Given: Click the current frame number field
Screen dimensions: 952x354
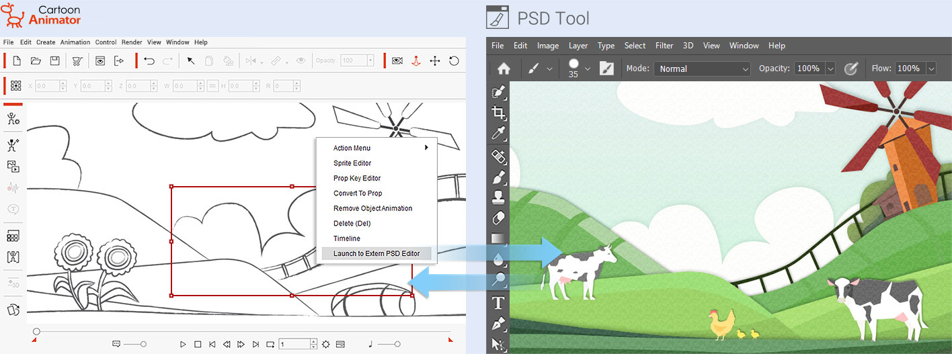Looking at the screenshot, I should (x=294, y=344).
